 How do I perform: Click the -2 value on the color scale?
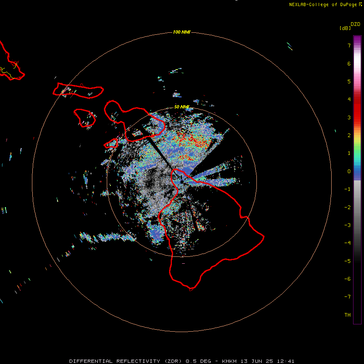point(347,207)
